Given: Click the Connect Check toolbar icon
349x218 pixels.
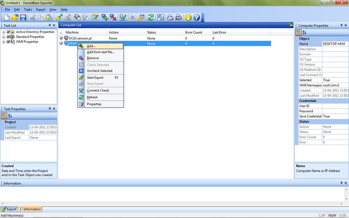Looking at the screenshot, I should pyautogui.click(x=123, y=17).
